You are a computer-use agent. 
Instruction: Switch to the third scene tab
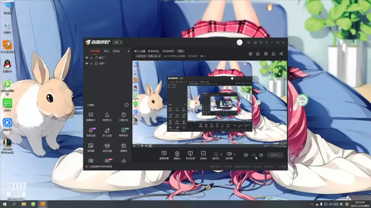coord(116,51)
